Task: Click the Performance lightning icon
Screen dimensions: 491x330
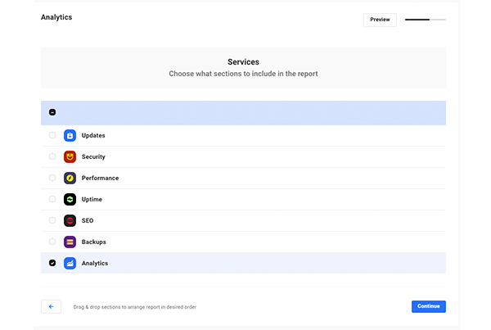Action: click(70, 178)
